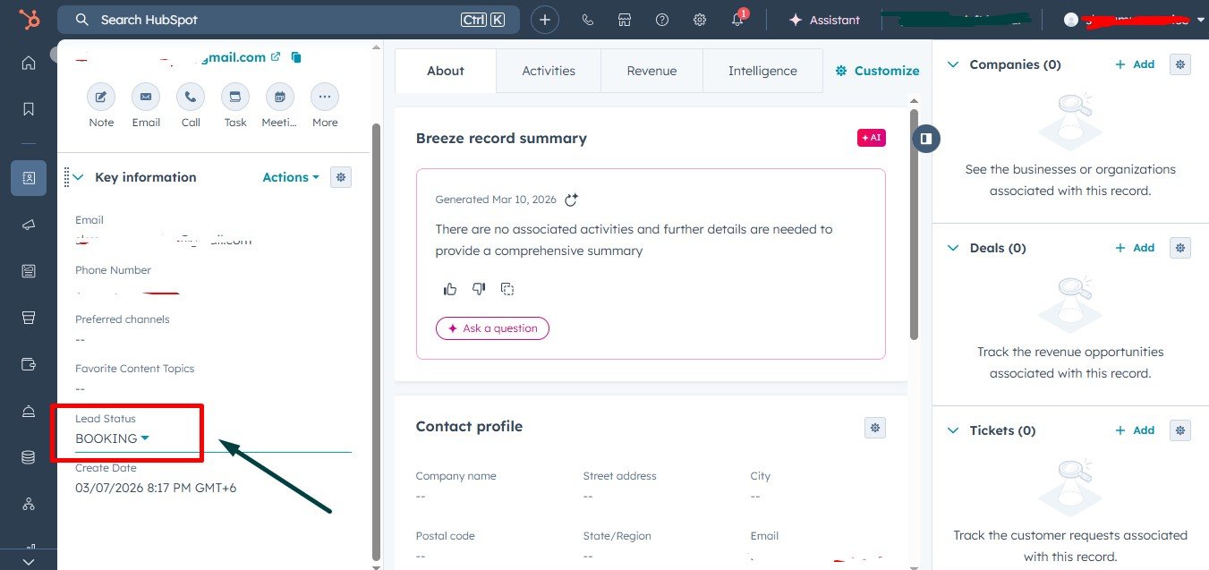Click the left panel vertical scrollbar
Image resolution: width=1209 pixels, height=570 pixels.
377,340
